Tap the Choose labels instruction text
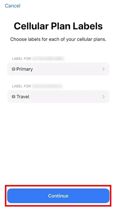This screenshot has height=215, width=116. tap(58, 39)
